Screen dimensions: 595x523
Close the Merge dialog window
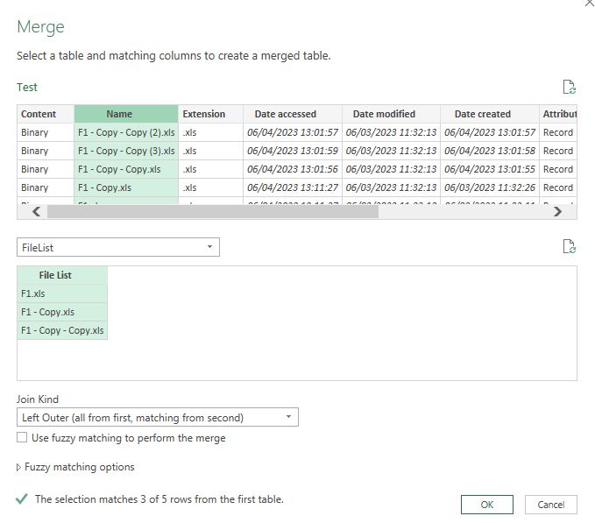pyautogui.click(x=588, y=4)
